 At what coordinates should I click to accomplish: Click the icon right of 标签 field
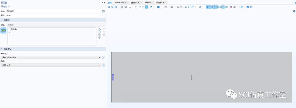(103, 11)
